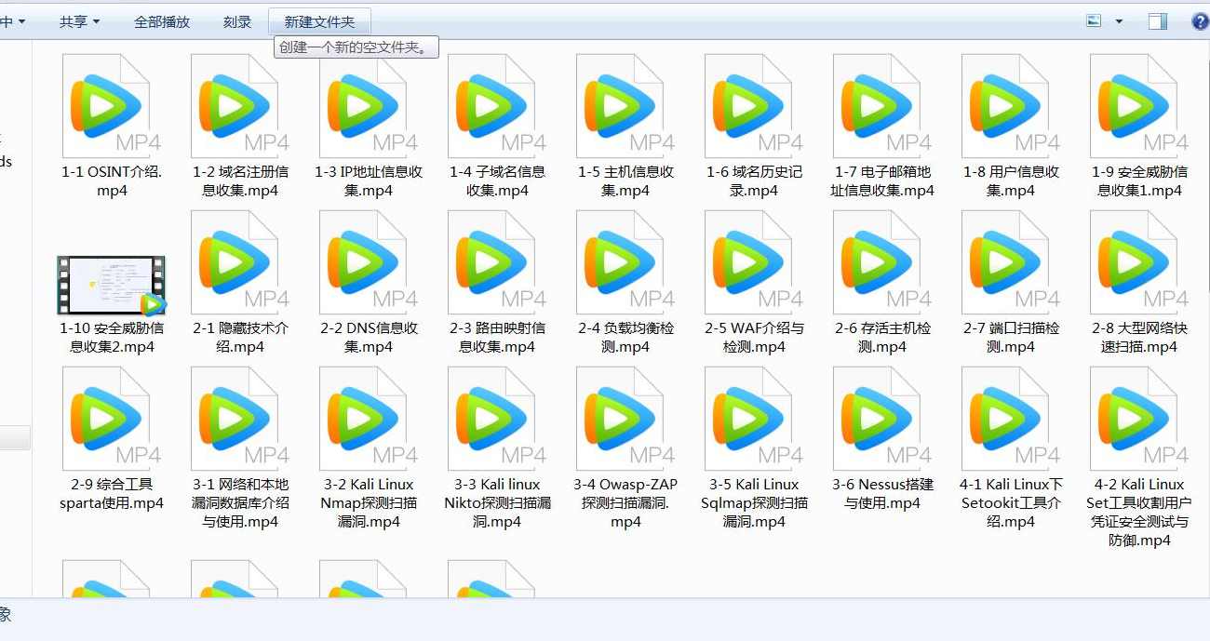Open the 4-1 Kali Linux下Setookit工具介绍.mp4 icon
The height and width of the screenshot is (641, 1210).
pyautogui.click(x=1007, y=419)
